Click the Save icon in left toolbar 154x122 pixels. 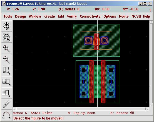click(x=6, y=26)
